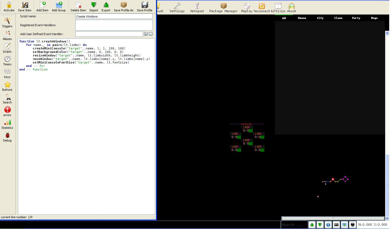Click the N:0.000 S:0.000 latency readout
The width and height of the screenshot is (390, 229).
click(x=373, y=225)
